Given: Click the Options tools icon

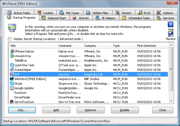Looking at the screenshot, I should click(x=159, y=13).
